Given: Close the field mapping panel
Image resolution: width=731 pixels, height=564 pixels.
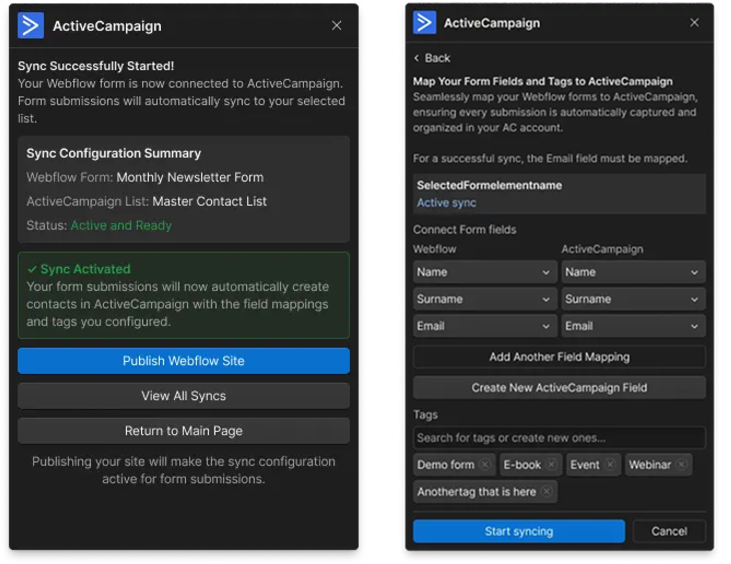Looking at the screenshot, I should click(694, 22).
